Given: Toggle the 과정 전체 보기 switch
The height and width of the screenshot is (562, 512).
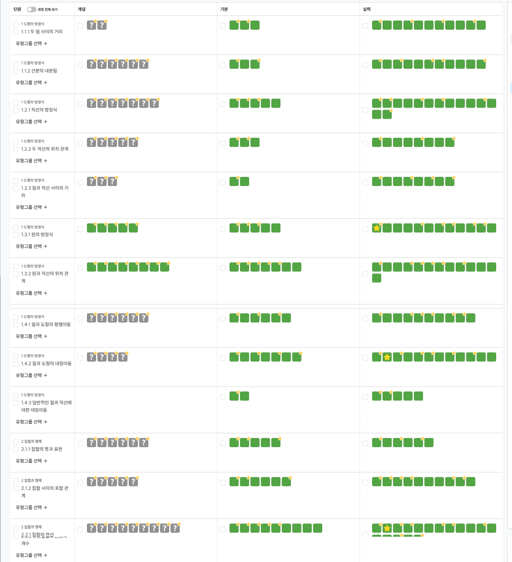Looking at the screenshot, I should 31,10.
